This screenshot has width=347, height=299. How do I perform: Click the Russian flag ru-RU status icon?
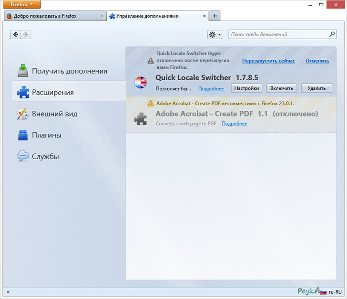(x=323, y=292)
